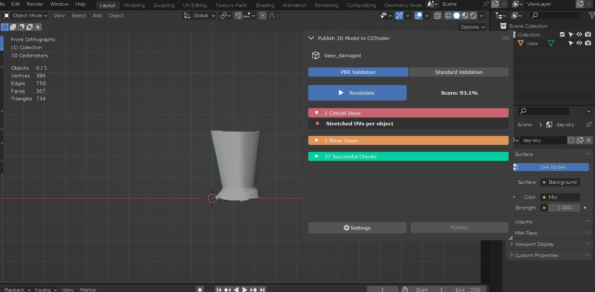The image size is (595, 292).
Task: Pin the Scene icon in top bar
Action: point(486,4)
